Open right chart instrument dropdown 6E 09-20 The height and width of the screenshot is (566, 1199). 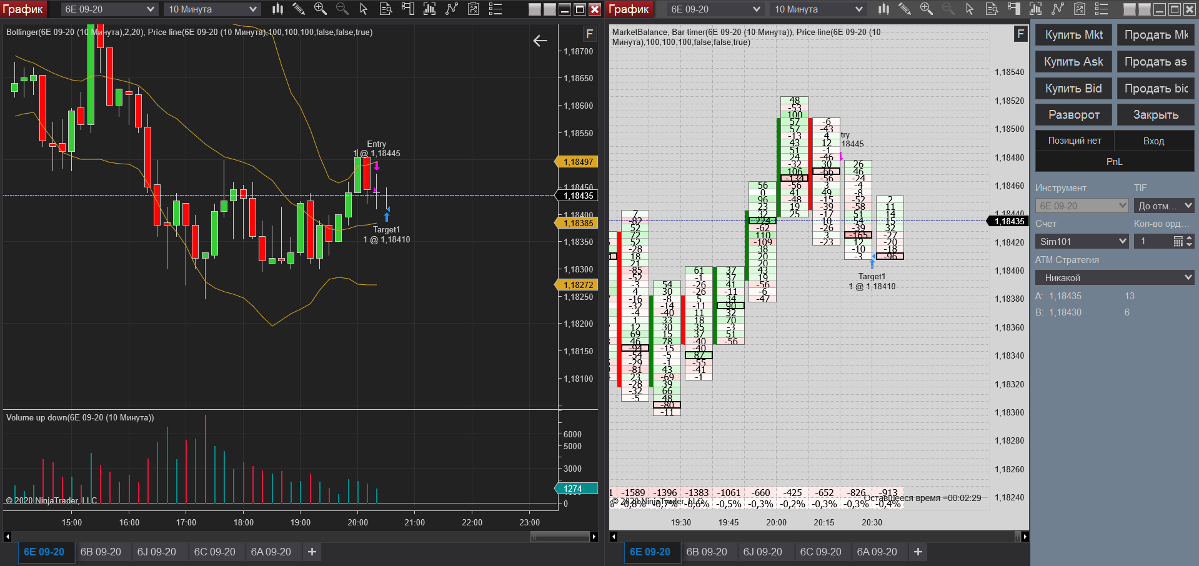[x=715, y=9]
